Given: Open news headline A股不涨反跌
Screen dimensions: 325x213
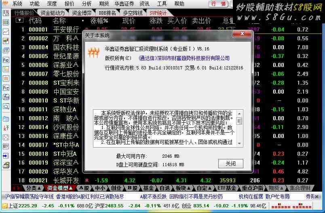Looking at the screenshot, I should tap(153, 197).
